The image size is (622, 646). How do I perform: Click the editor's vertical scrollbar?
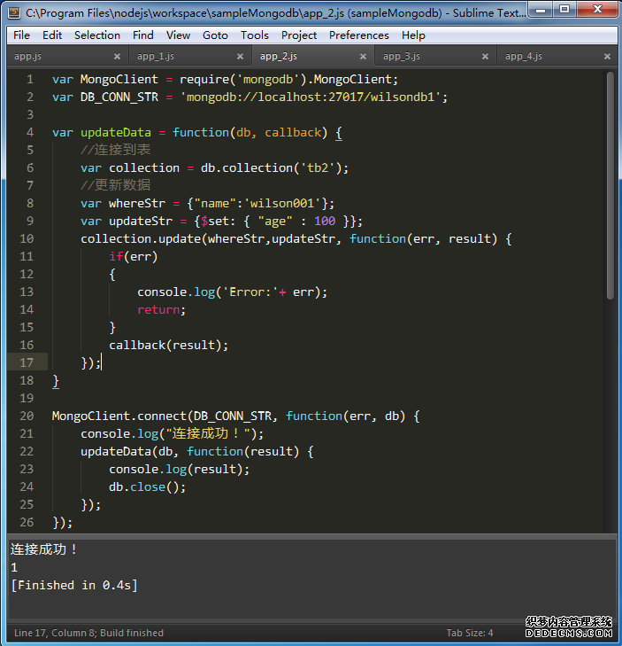click(x=610, y=186)
